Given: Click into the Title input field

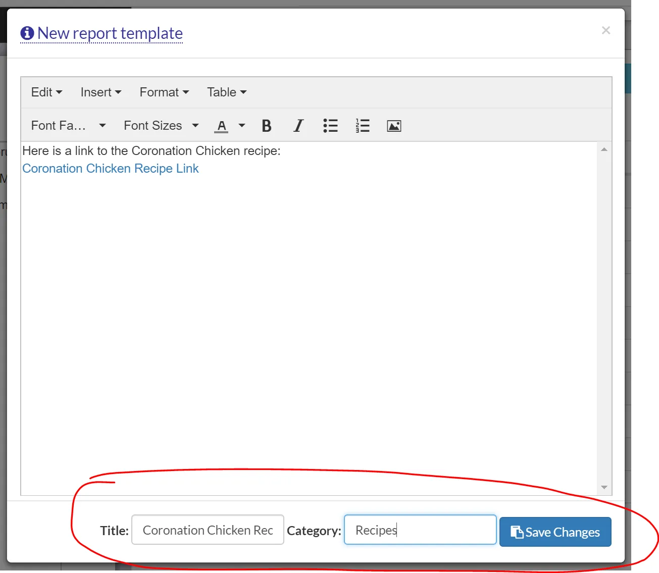Looking at the screenshot, I should coord(208,530).
